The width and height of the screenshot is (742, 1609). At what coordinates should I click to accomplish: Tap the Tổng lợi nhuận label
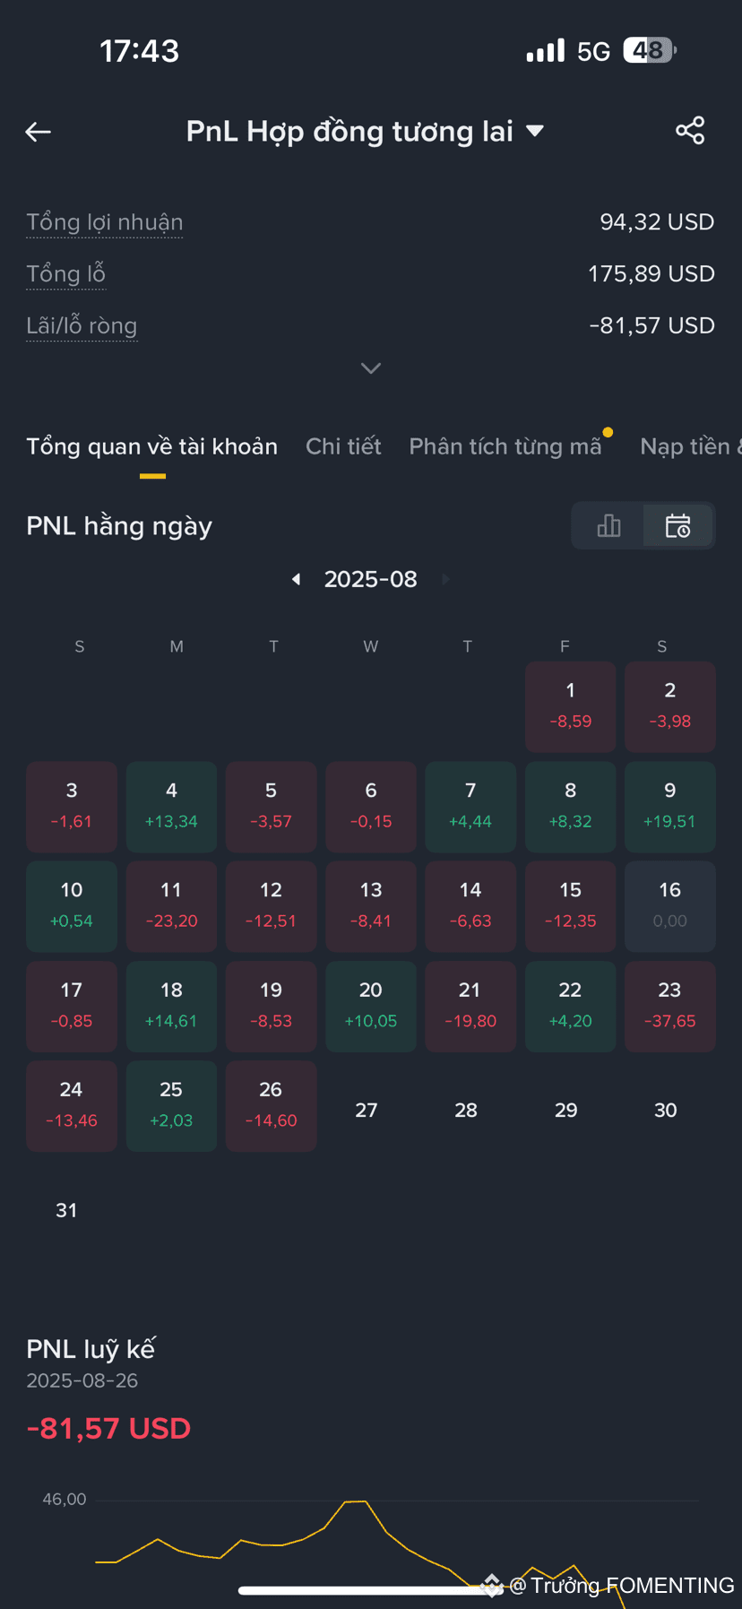[104, 222]
